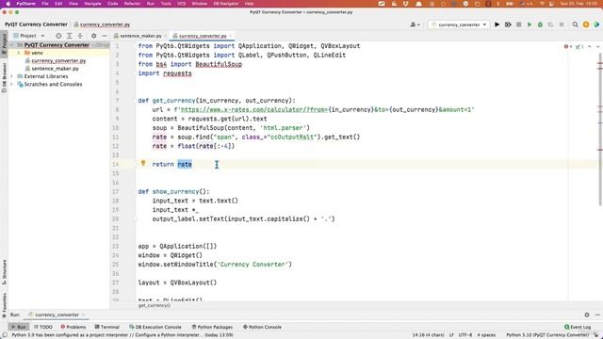
Task: Expand the venv folder arrow
Action: click(19, 53)
